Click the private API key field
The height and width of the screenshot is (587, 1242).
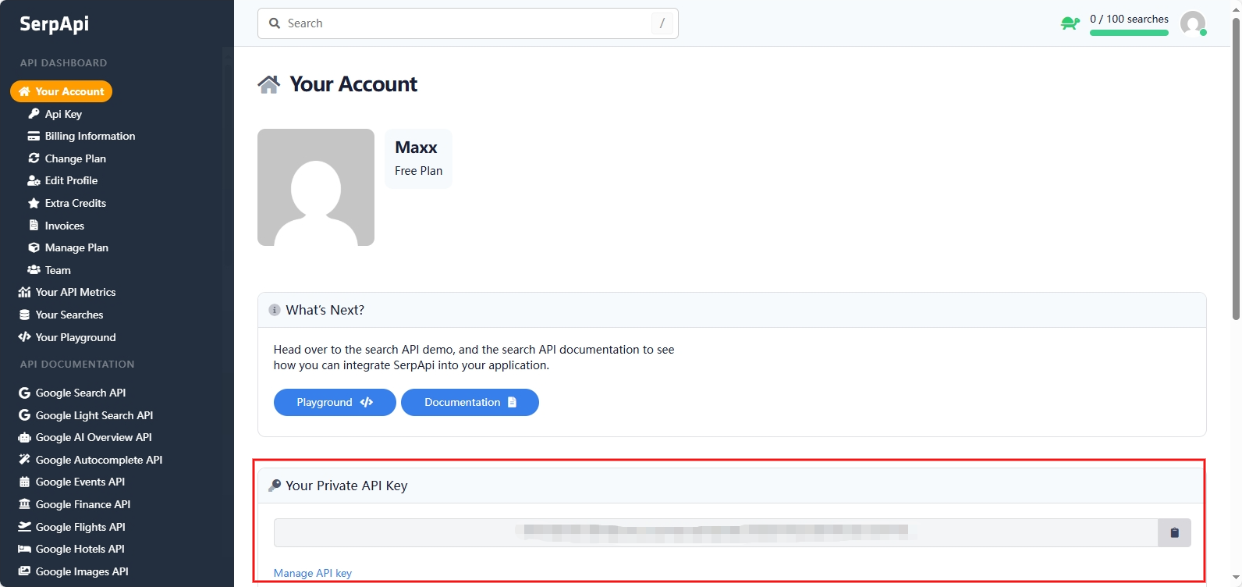tap(715, 532)
